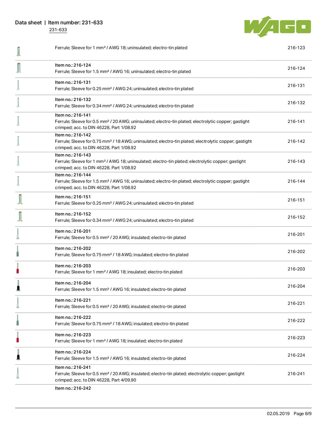Click the red 216-223 ferrule thumbnail
Screen dimensions: 327x423
pyautogui.click(x=18, y=337)
